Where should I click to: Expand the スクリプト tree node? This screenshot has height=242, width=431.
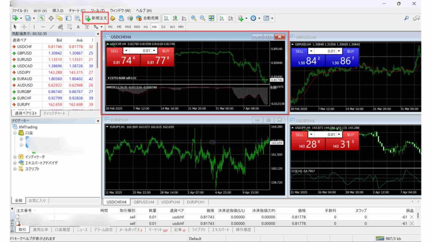click(x=15, y=169)
